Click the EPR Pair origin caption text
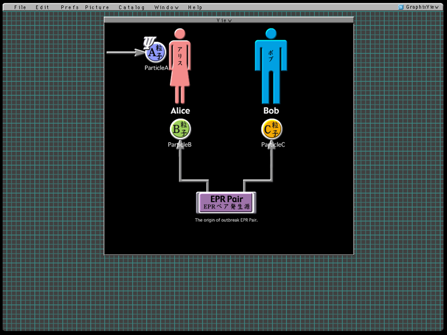447x335 pixels. point(226,220)
